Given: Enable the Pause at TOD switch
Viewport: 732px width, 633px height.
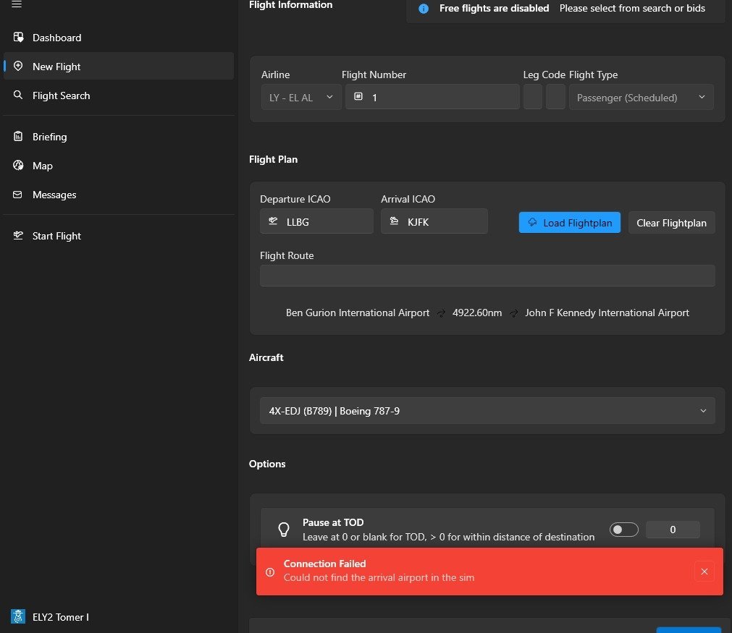Looking at the screenshot, I should point(623,530).
